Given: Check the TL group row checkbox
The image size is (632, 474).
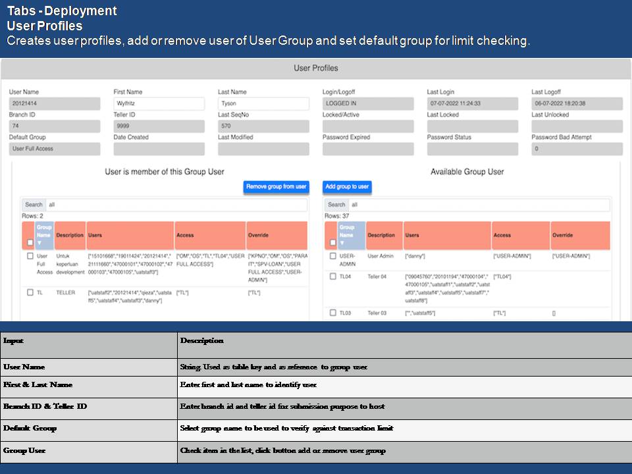Looking at the screenshot, I should pos(30,292).
